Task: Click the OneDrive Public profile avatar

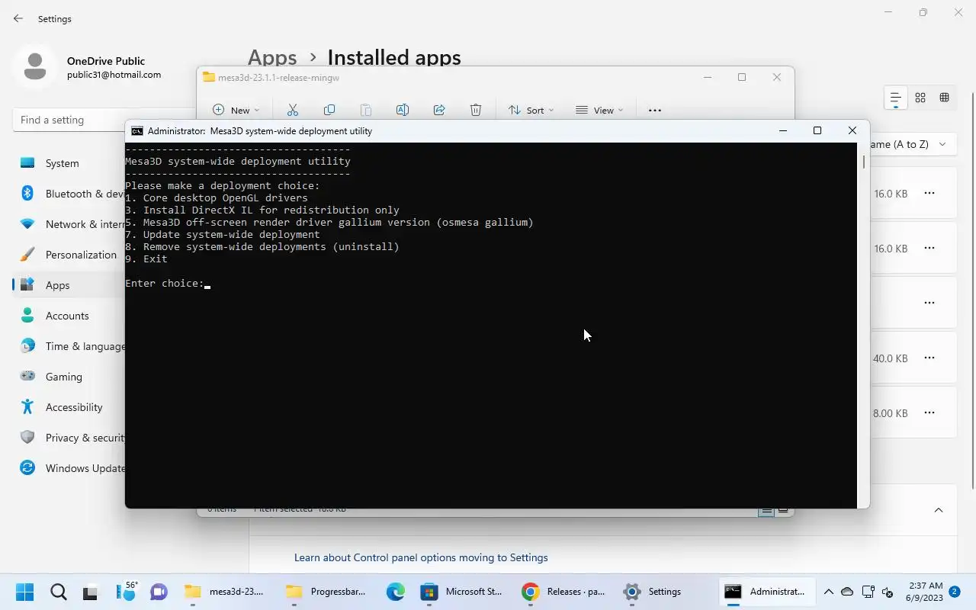Action: 35,66
